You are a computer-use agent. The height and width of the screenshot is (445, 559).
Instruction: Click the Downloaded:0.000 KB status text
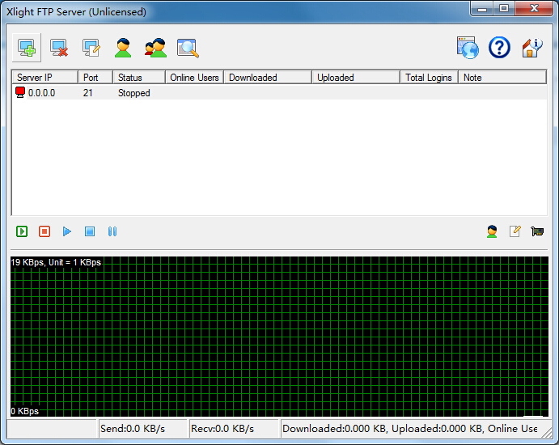point(334,429)
